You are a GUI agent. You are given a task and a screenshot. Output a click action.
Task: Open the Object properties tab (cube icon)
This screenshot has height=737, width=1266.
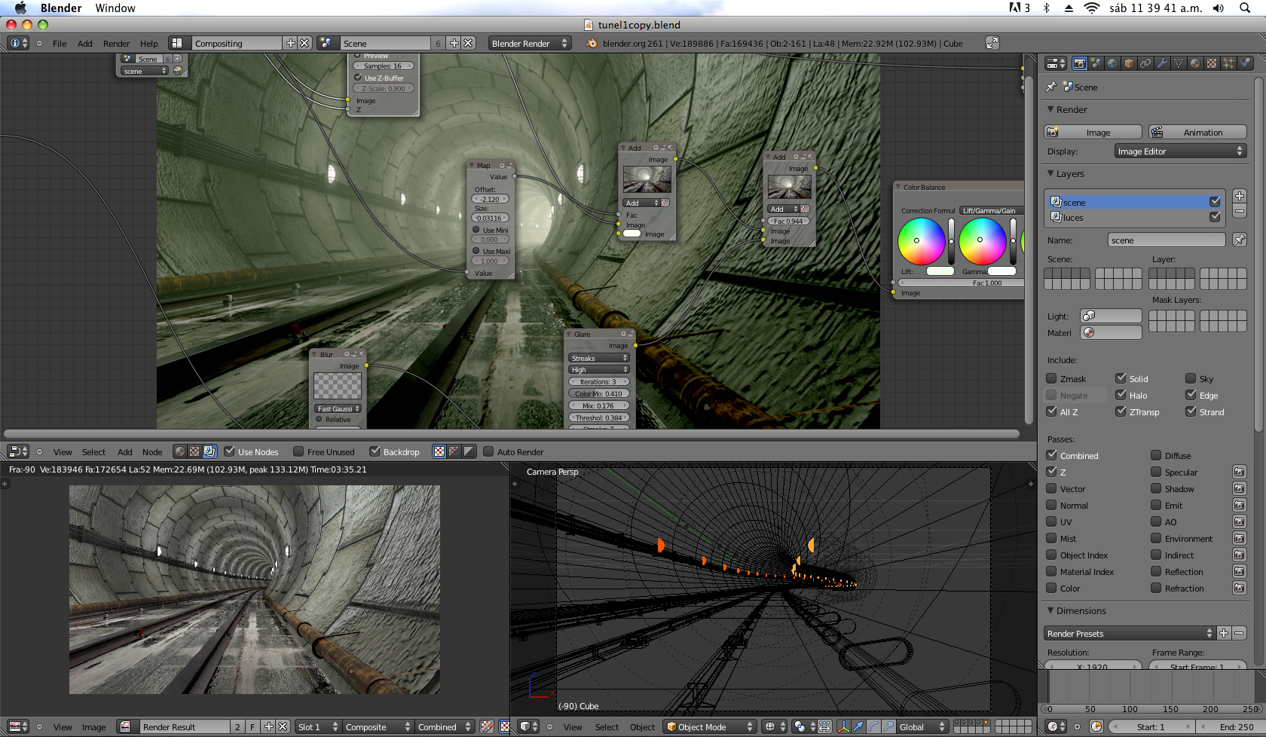point(1129,63)
